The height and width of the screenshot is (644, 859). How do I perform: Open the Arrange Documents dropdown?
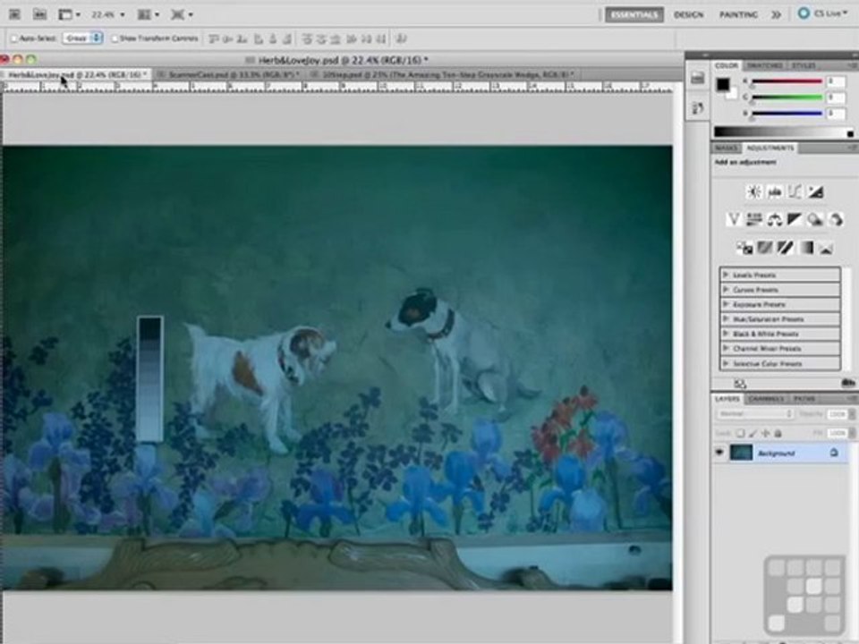(147, 14)
